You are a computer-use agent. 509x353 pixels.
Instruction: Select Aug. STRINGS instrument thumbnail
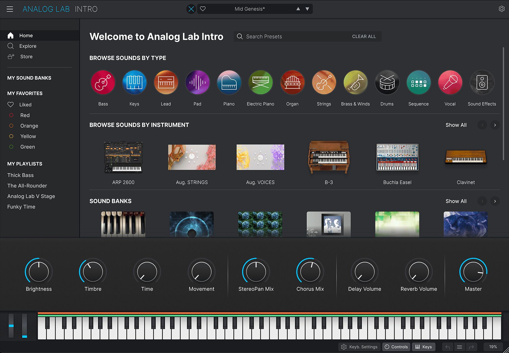pyautogui.click(x=192, y=157)
